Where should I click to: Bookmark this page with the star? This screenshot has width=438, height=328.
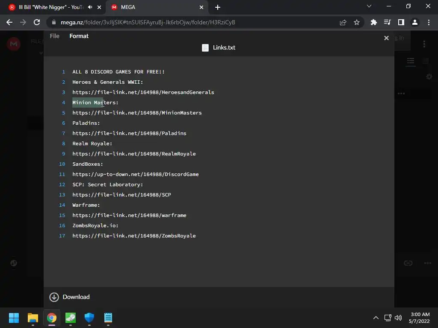click(x=357, y=22)
